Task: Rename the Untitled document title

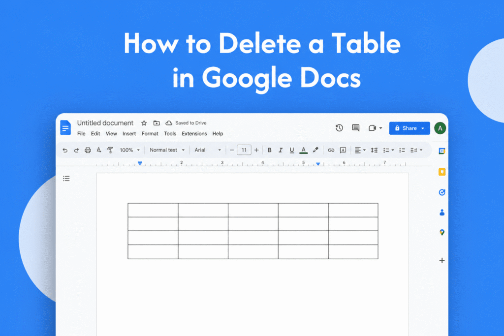Action: point(105,123)
